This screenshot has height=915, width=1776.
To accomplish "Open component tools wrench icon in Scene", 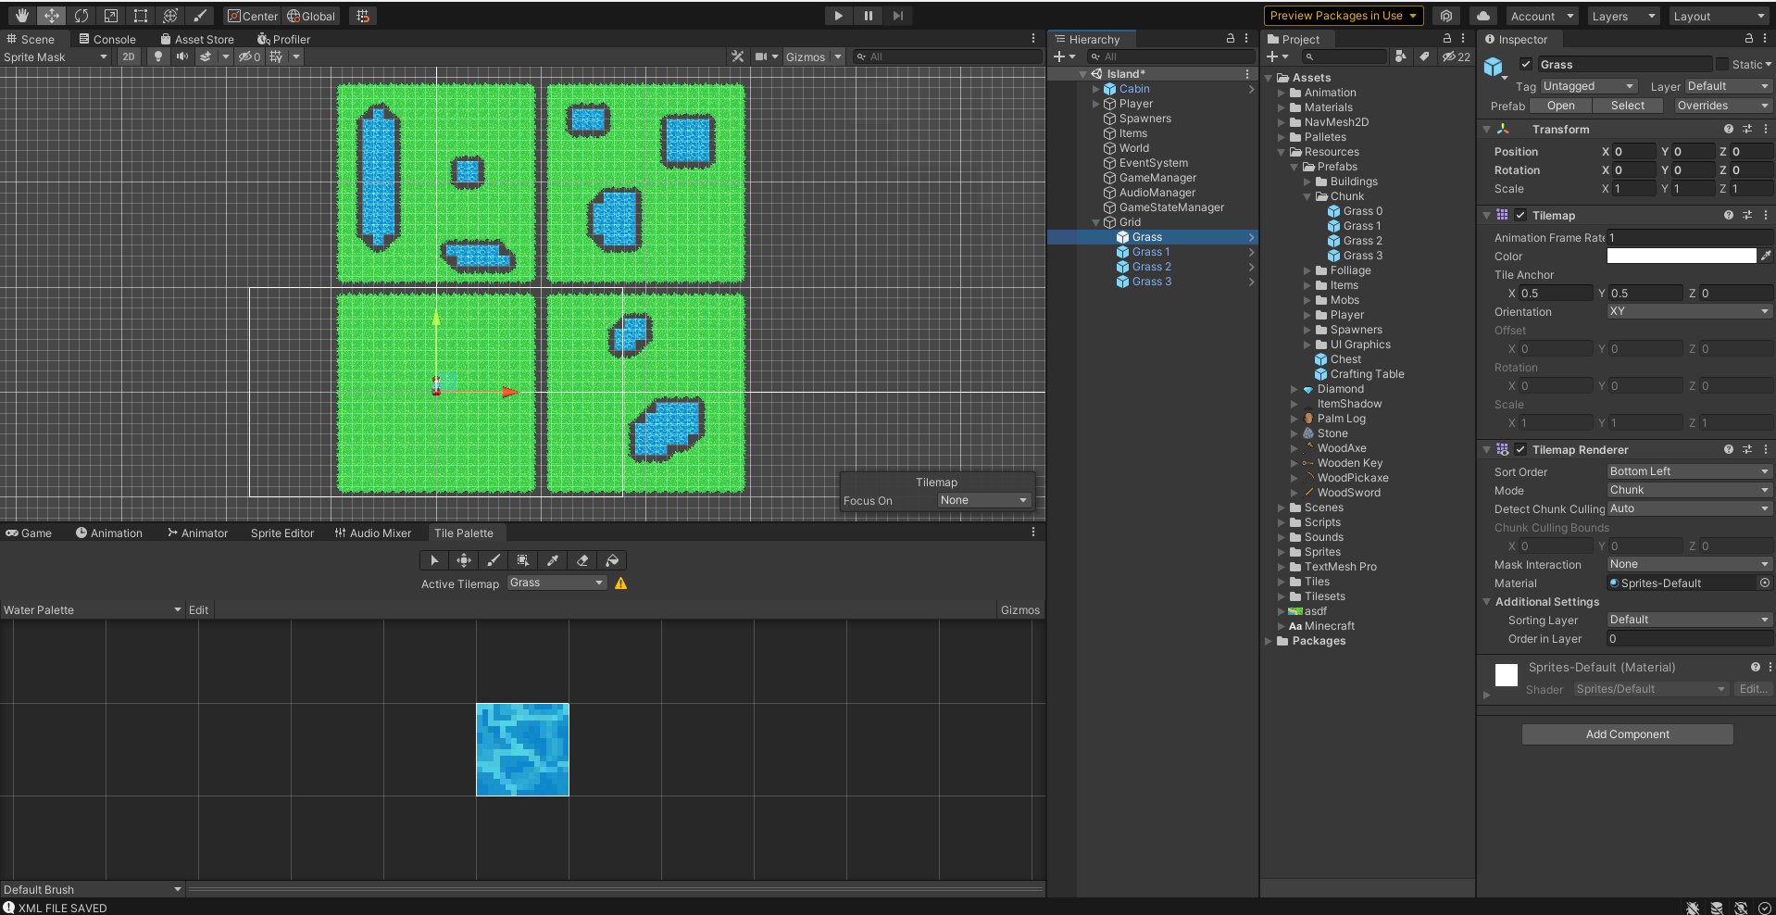I will click(x=737, y=56).
